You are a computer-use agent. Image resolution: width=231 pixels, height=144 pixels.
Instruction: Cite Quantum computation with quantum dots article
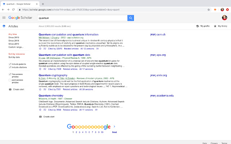tap(45, 69)
